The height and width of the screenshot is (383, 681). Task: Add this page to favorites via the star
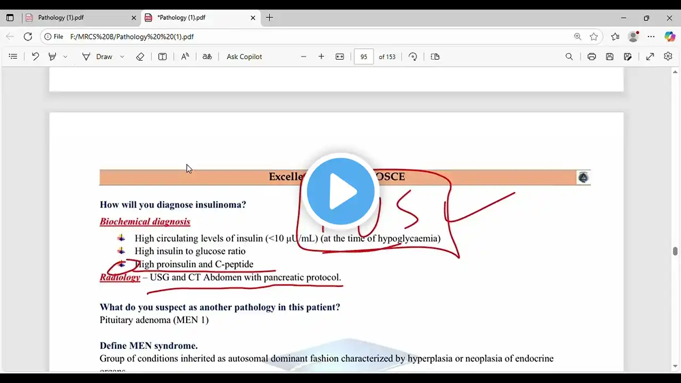coord(594,37)
